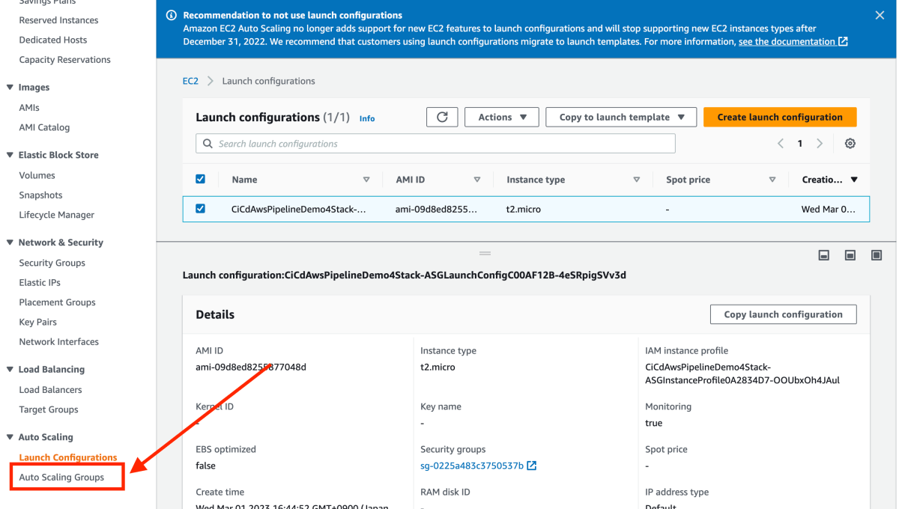Sort by the AMI ID column
The width and height of the screenshot is (899, 509).
tap(477, 180)
